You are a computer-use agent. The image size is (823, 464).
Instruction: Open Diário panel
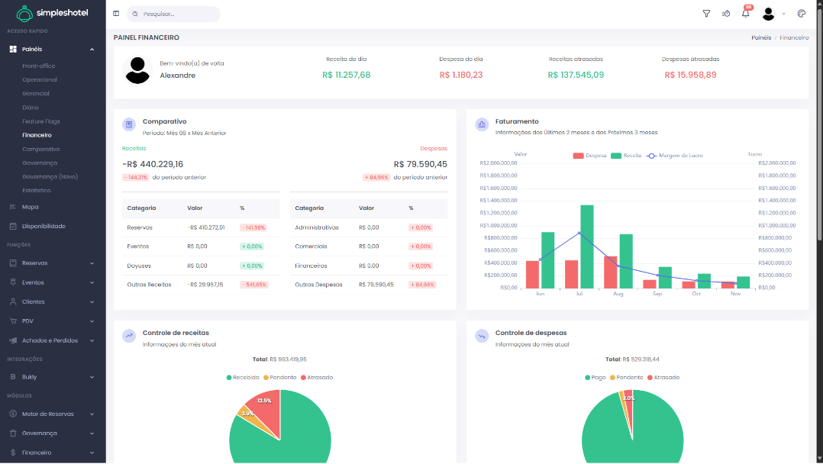31,108
